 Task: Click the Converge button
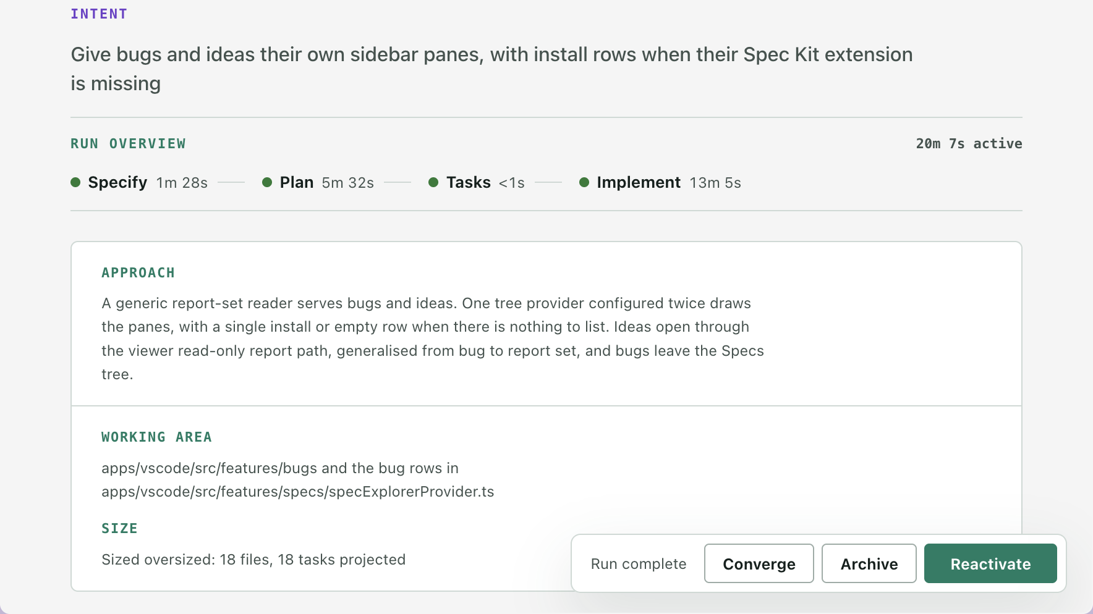click(x=759, y=563)
